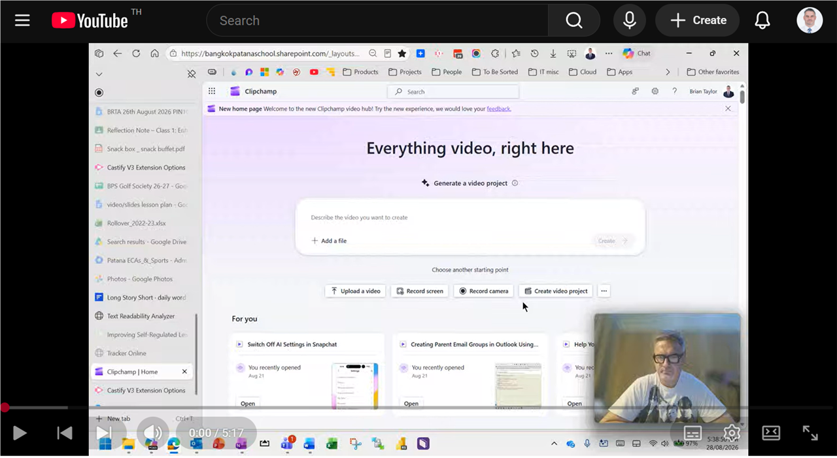Open browser downloads icon
Screen dimensions: 837x458
(x=553, y=54)
